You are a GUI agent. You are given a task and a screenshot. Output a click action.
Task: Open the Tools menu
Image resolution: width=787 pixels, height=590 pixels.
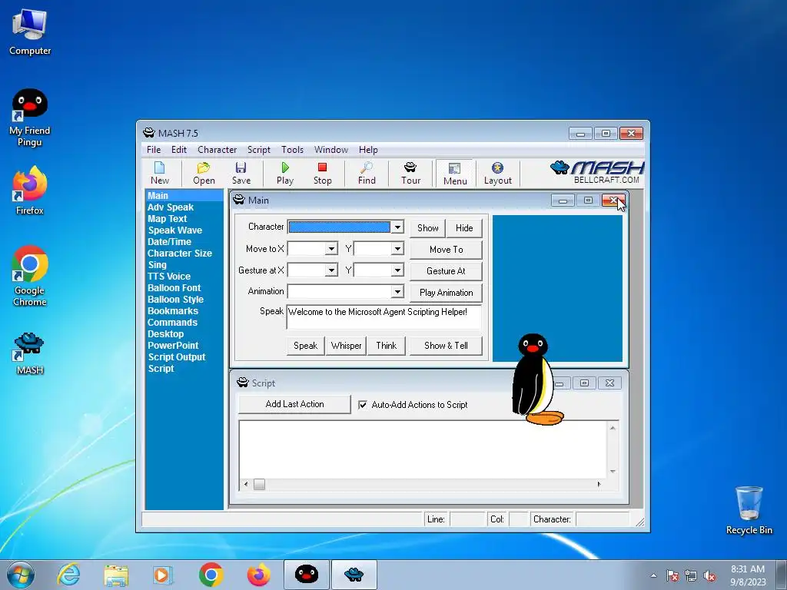point(292,150)
